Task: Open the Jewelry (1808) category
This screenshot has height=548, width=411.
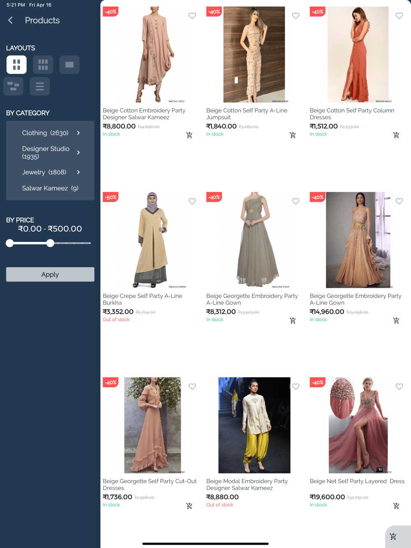Action: [44, 172]
